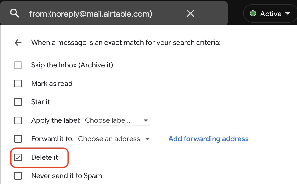This screenshot has width=297, height=184.
Task: Open the Choose label dropdown
Action: (x=117, y=120)
